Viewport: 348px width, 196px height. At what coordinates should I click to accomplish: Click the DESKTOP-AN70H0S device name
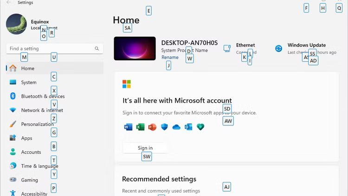tap(189, 43)
